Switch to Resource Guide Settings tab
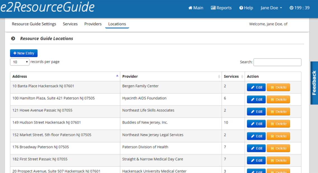This screenshot has height=173, width=318. 34,24
